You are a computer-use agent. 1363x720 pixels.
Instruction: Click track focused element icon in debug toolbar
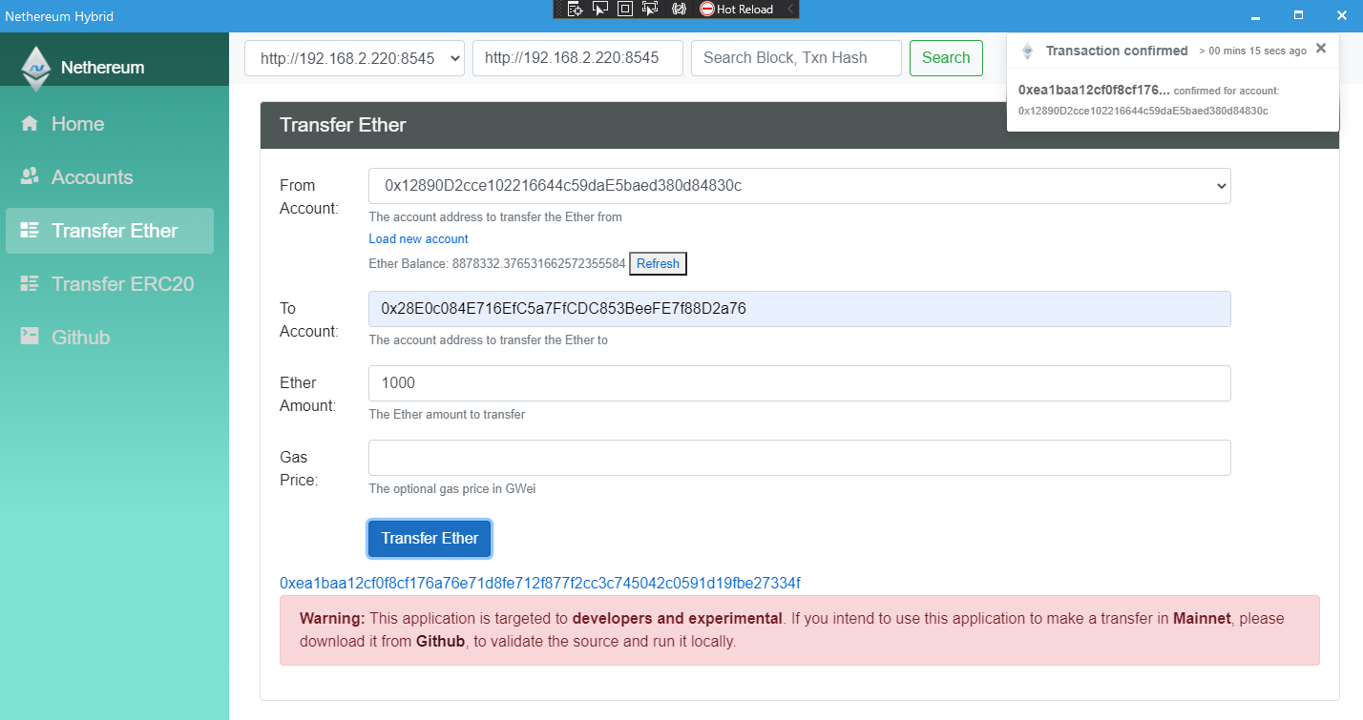[650, 9]
